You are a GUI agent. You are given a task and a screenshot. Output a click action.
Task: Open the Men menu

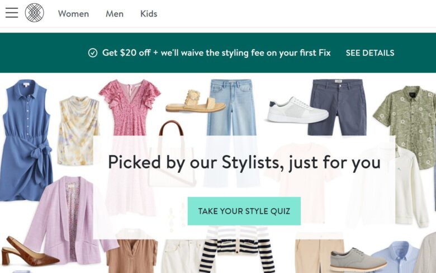pyautogui.click(x=115, y=13)
